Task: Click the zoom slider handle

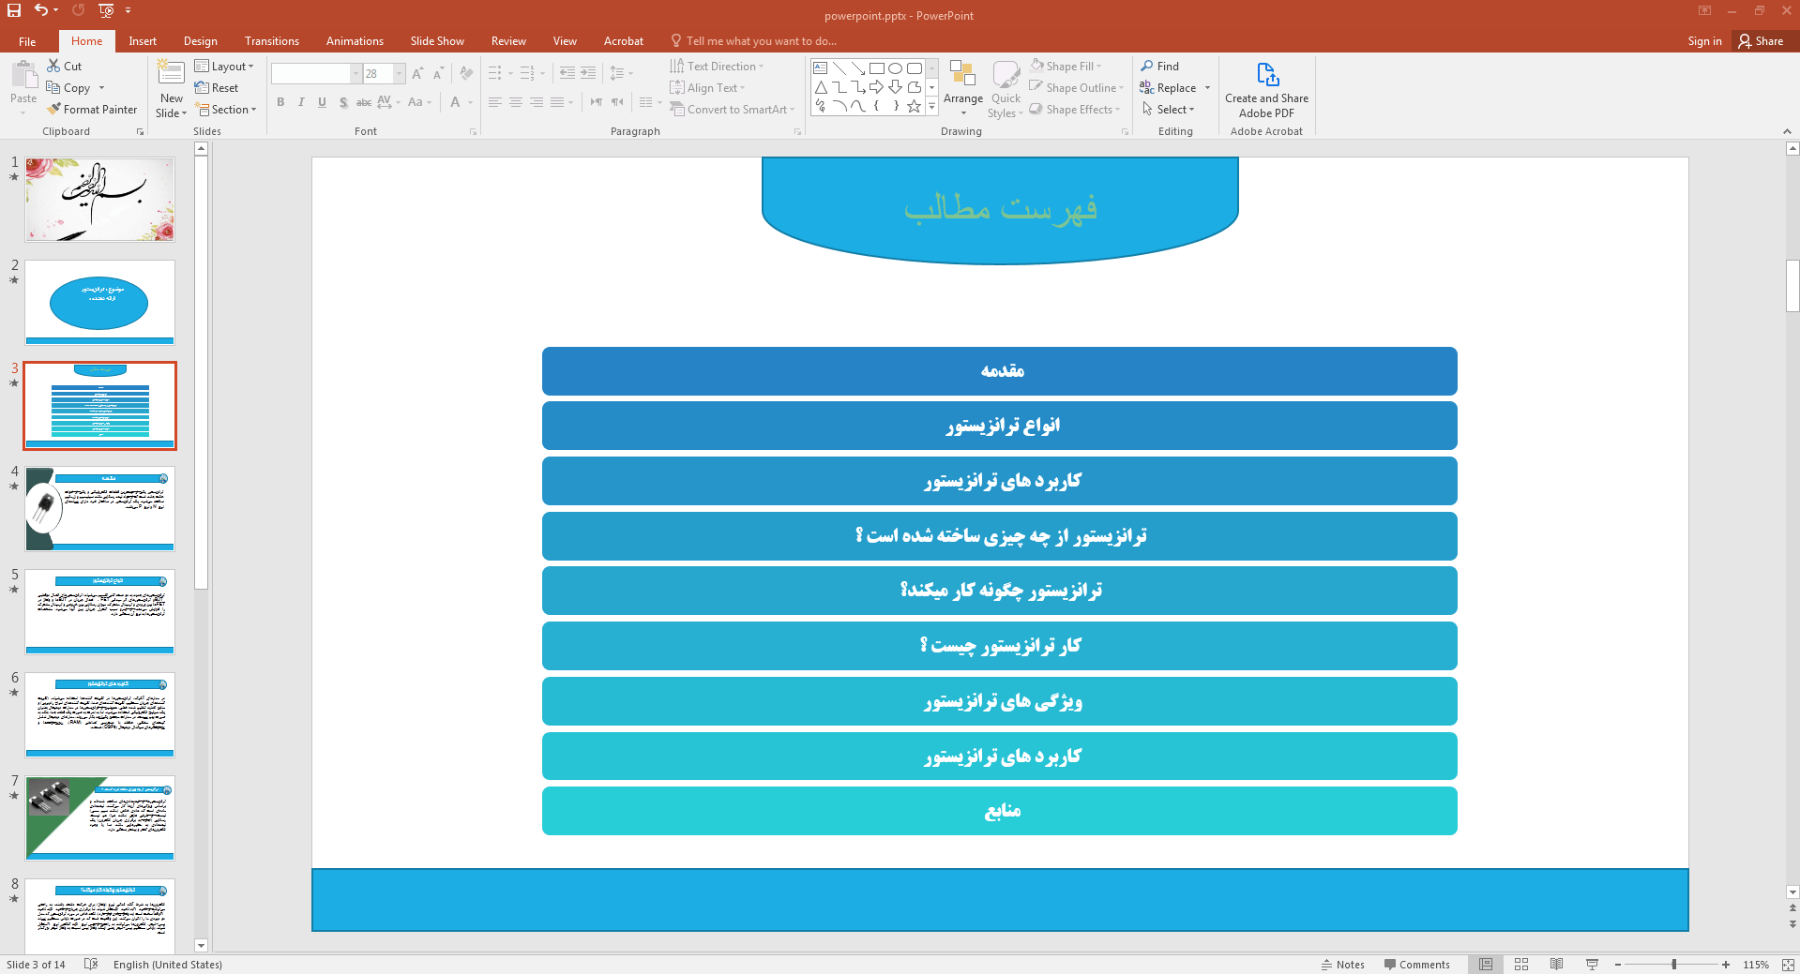Action: pyautogui.click(x=1673, y=965)
